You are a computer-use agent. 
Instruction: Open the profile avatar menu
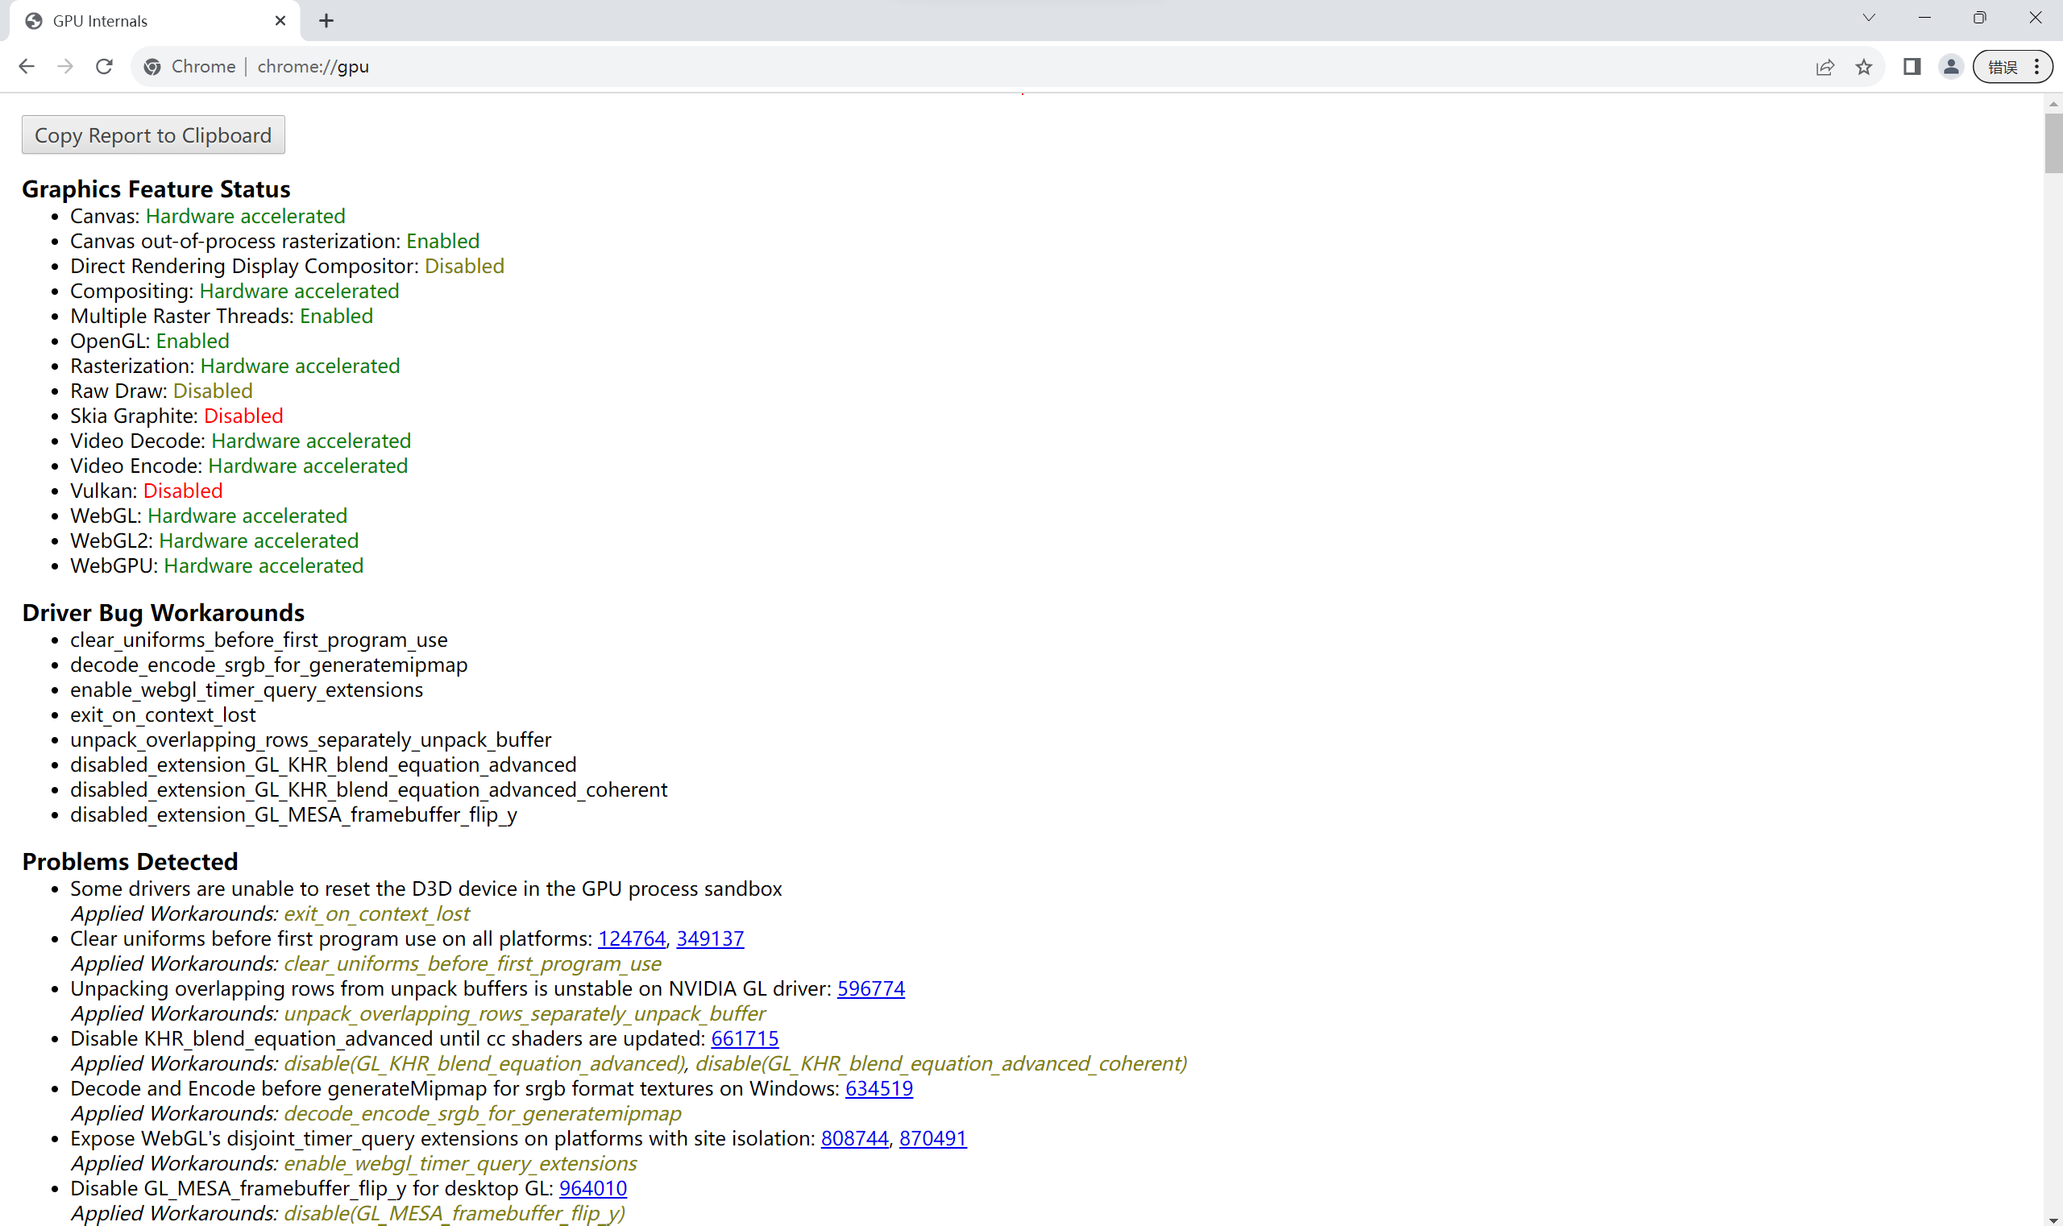1951,67
